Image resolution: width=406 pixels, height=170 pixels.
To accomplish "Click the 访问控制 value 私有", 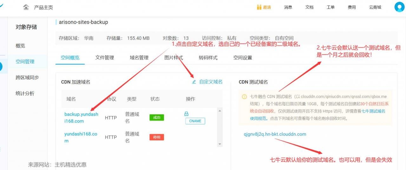I will pos(232,38).
